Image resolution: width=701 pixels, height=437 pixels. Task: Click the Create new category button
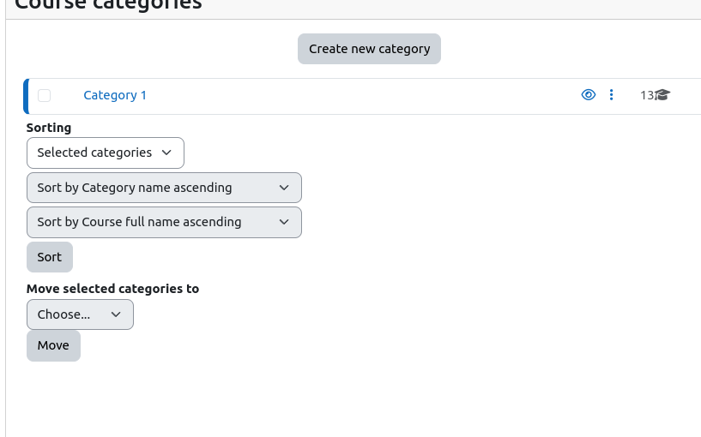369,49
